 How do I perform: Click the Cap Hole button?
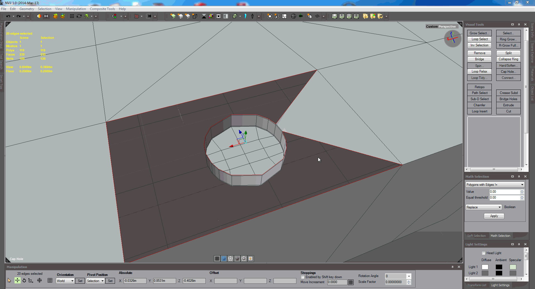[508, 72]
